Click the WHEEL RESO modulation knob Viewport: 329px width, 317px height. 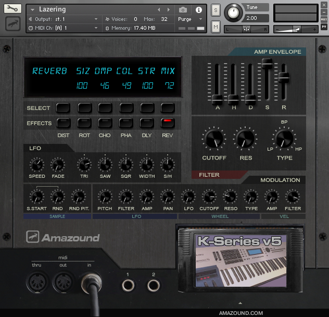(x=230, y=197)
